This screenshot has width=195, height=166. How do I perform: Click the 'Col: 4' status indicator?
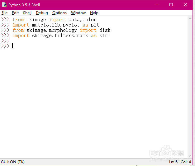186,162
